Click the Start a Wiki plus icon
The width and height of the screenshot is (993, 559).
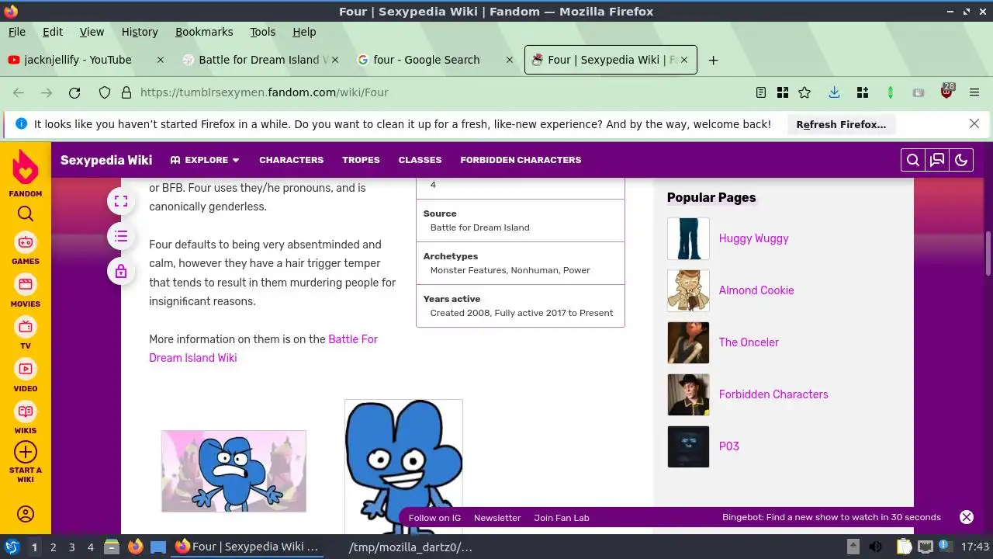coord(26,452)
